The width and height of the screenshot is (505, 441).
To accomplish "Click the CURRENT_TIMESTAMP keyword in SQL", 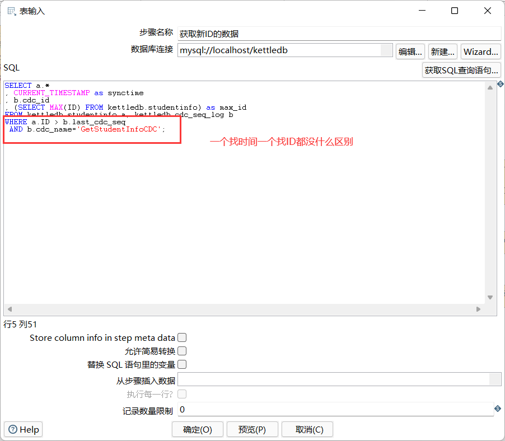I will pos(52,93).
